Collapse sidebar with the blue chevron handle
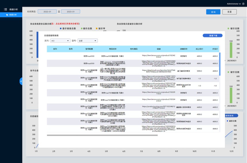Viewport: 247px width, 163px height. [x=21, y=81]
